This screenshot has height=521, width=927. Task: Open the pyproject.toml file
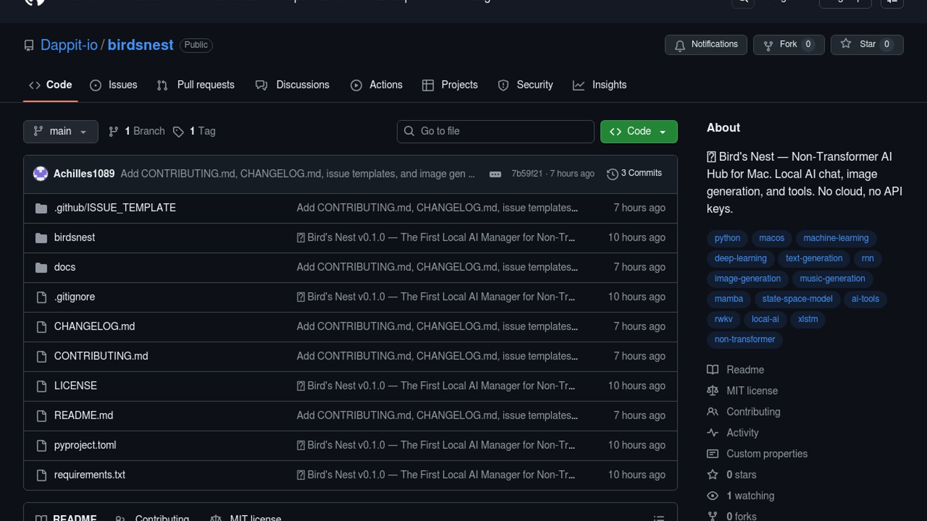tap(85, 445)
